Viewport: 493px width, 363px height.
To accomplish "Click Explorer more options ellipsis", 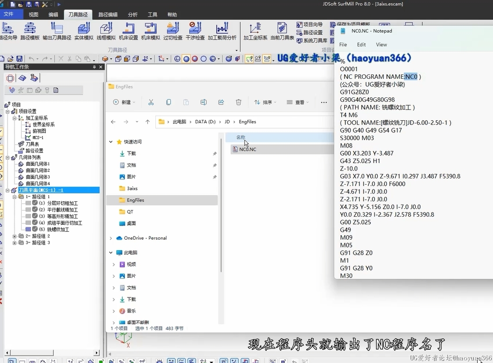I will [324, 102].
